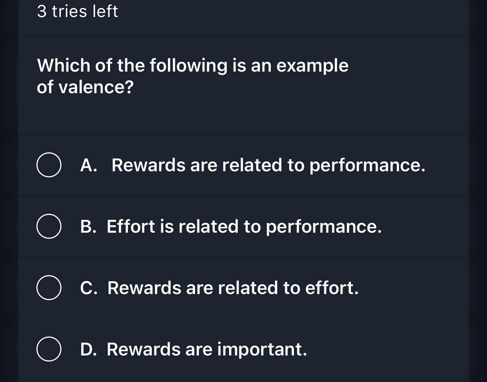Choose answer 'Effort is related to performance.'

pos(231,226)
